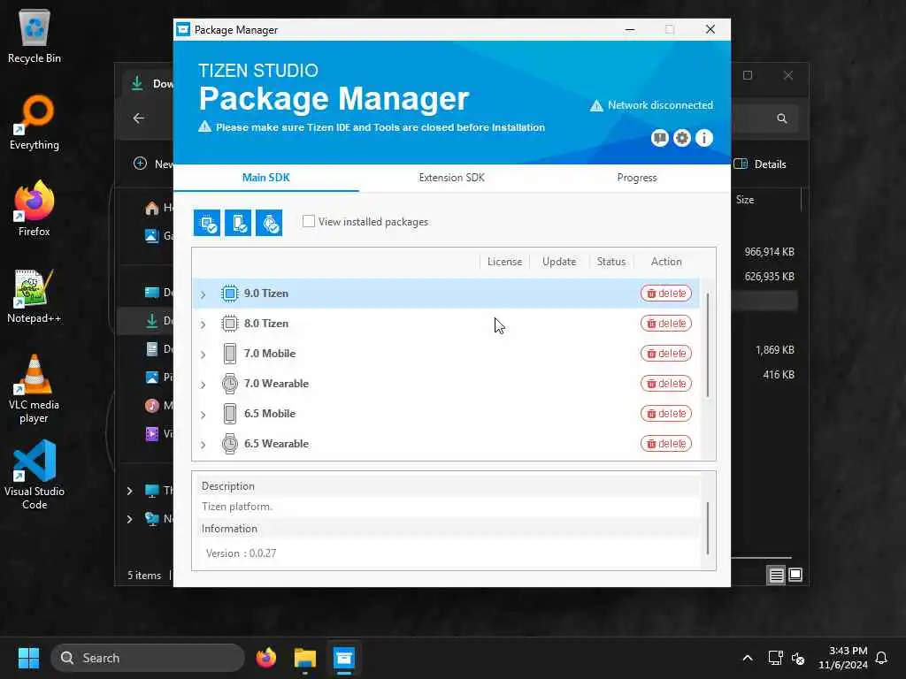Screen dimensions: 906x679
Task: Select the 6.5 Wearable row label
Action: [276, 444]
